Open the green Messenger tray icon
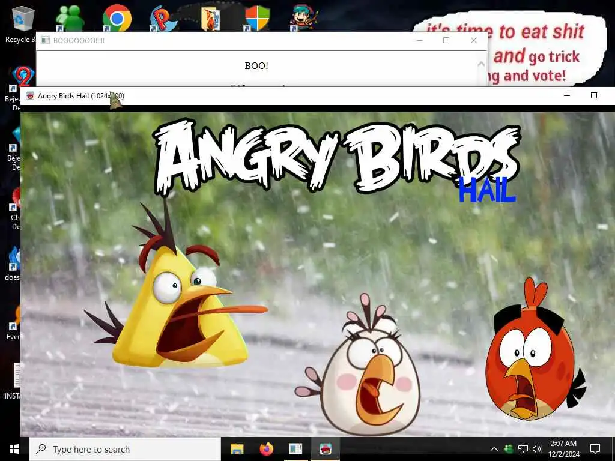615x461 pixels. point(509,449)
